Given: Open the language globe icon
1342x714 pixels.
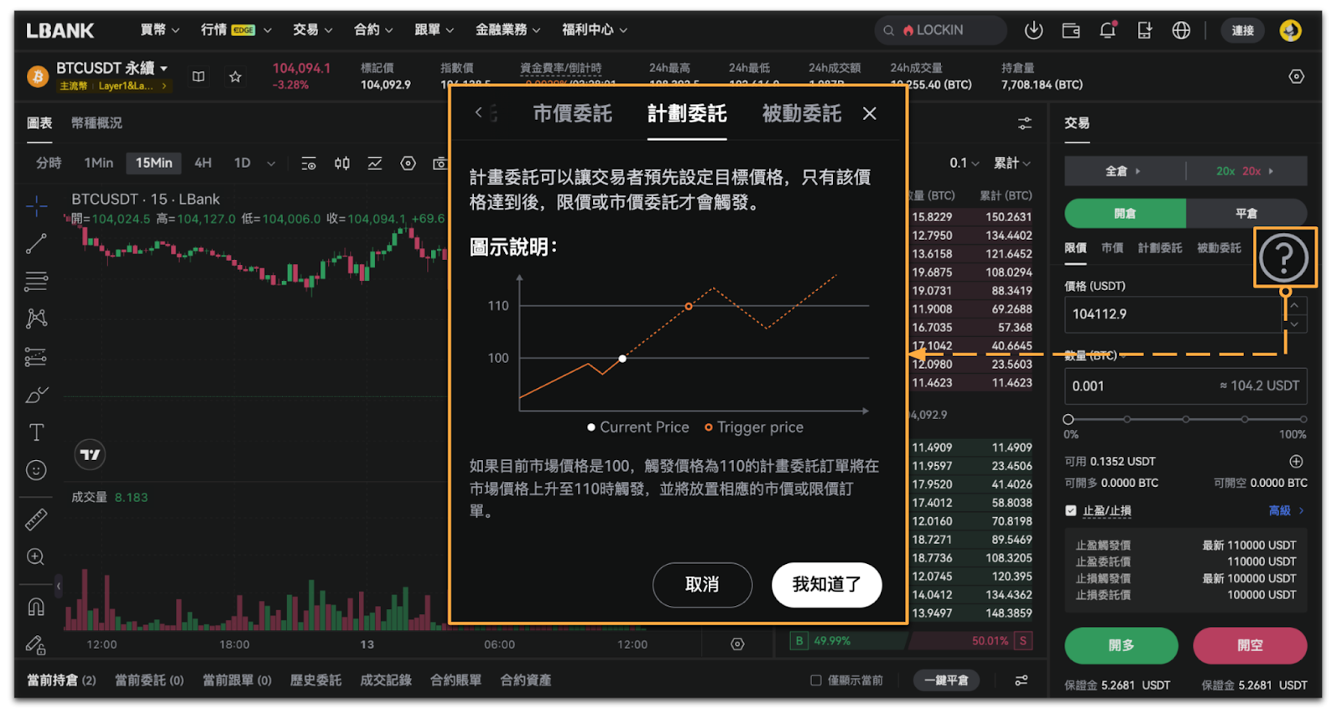Looking at the screenshot, I should point(1181,31).
